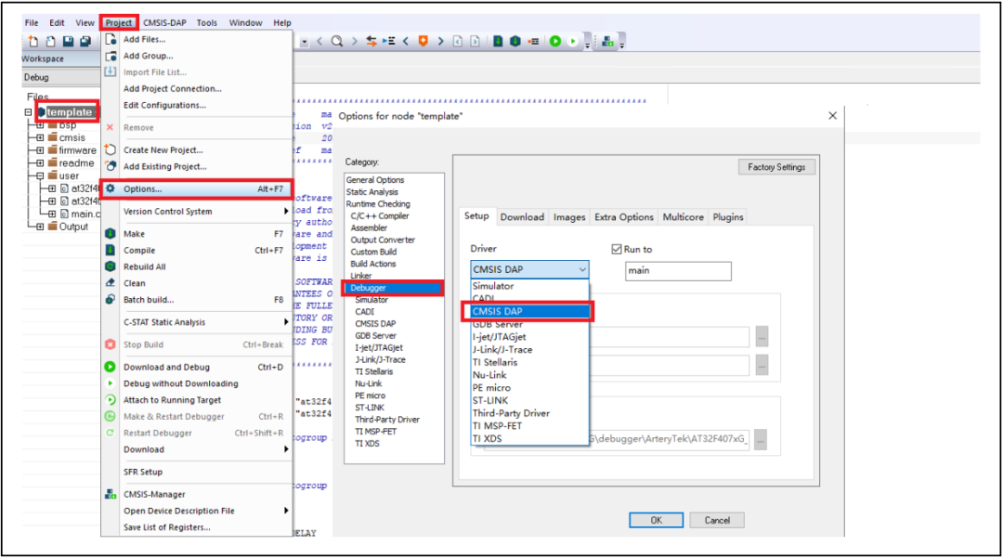This screenshot has width=1003, height=558.
Task: Click the OK button
Action: pyautogui.click(x=656, y=520)
